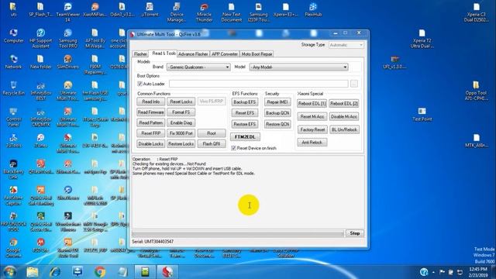The image size is (496, 279).
Task: Click the Auto Loader path input field
Action: click(258, 84)
